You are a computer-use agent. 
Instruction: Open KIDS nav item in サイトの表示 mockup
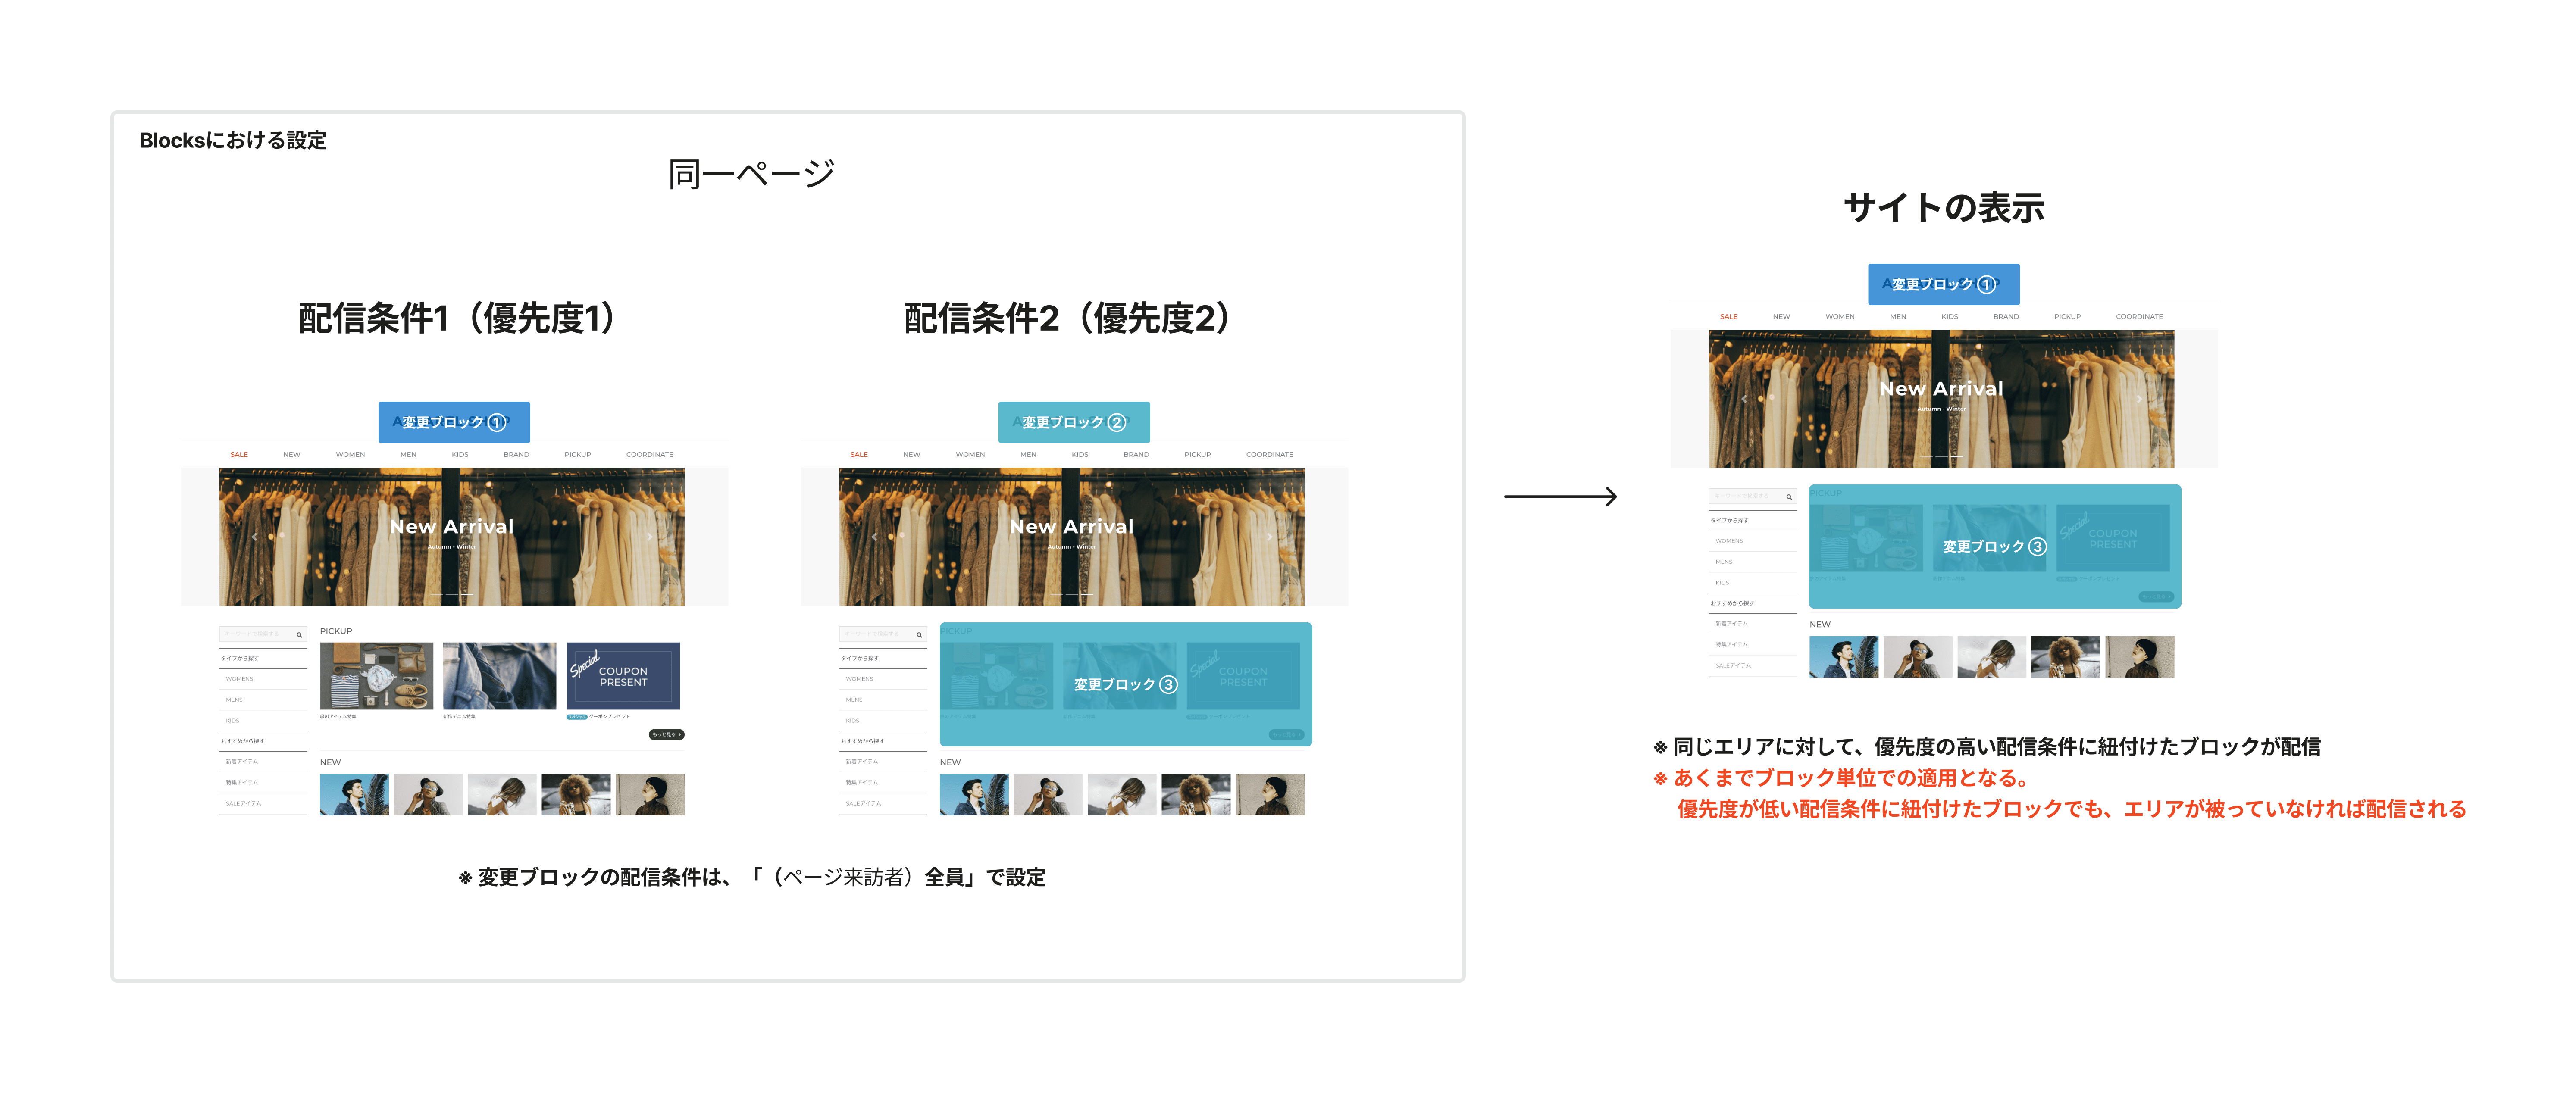pyautogui.click(x=1950, y=317)
